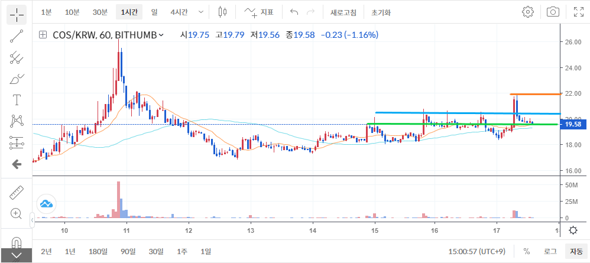Toggle 자동 auto scale
Screen dimensions: 590x263
pyautogui.click(x=576, y=251)
